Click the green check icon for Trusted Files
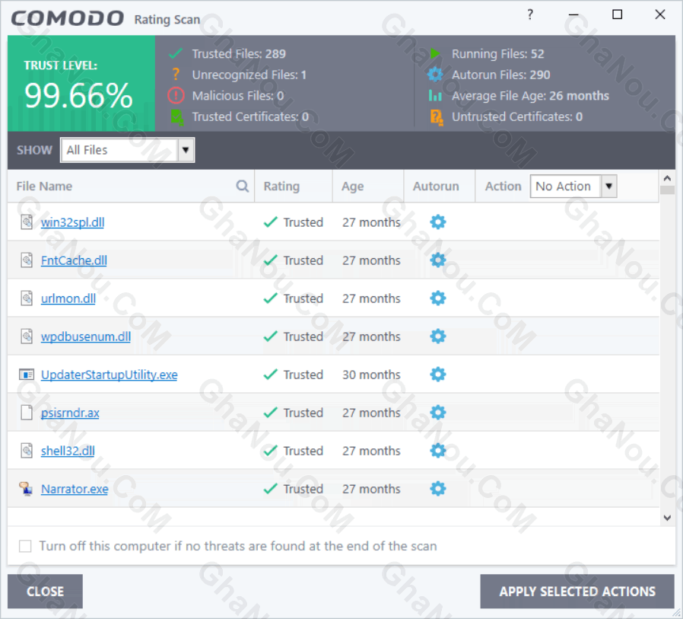 coord(176,53)
